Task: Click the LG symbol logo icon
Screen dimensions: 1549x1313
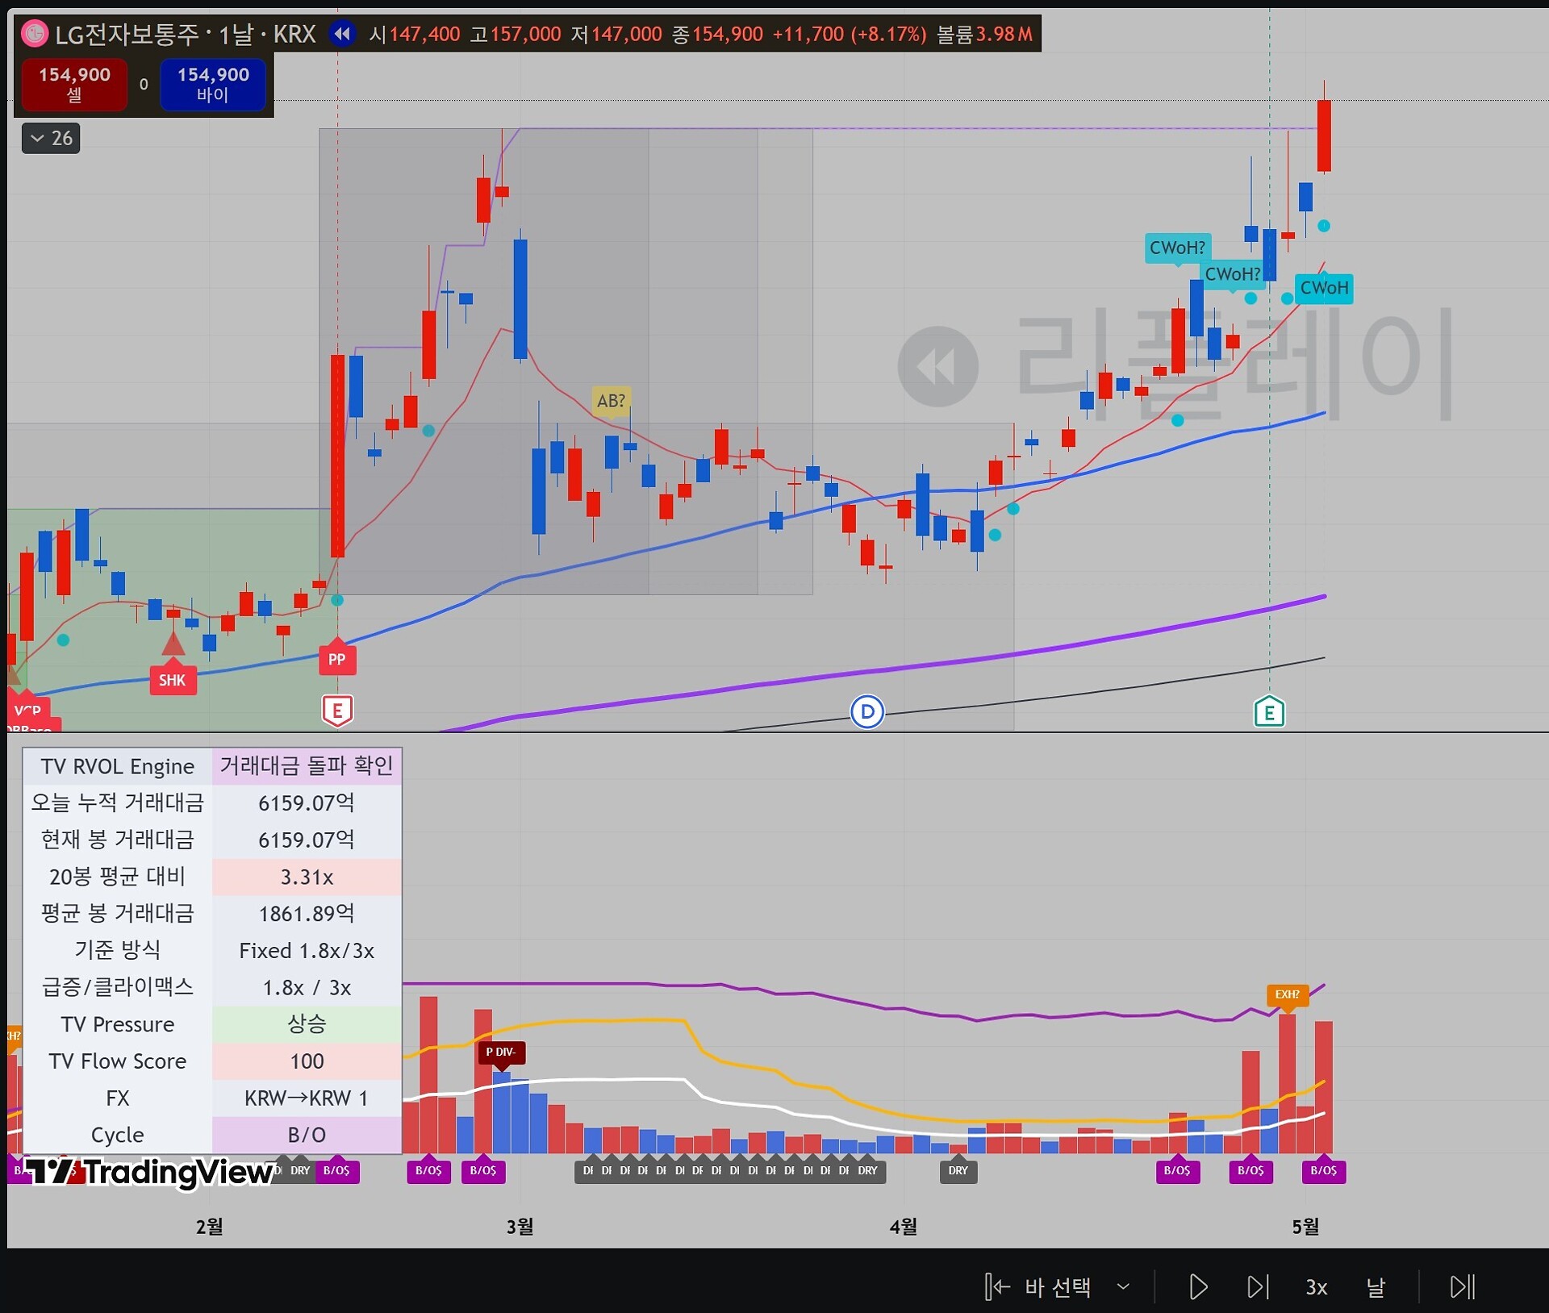Action: (x=35, y=34)
